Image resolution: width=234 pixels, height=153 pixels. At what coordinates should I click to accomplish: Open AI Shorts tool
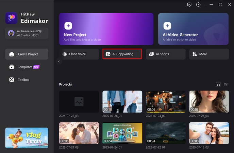pos(166,54)
